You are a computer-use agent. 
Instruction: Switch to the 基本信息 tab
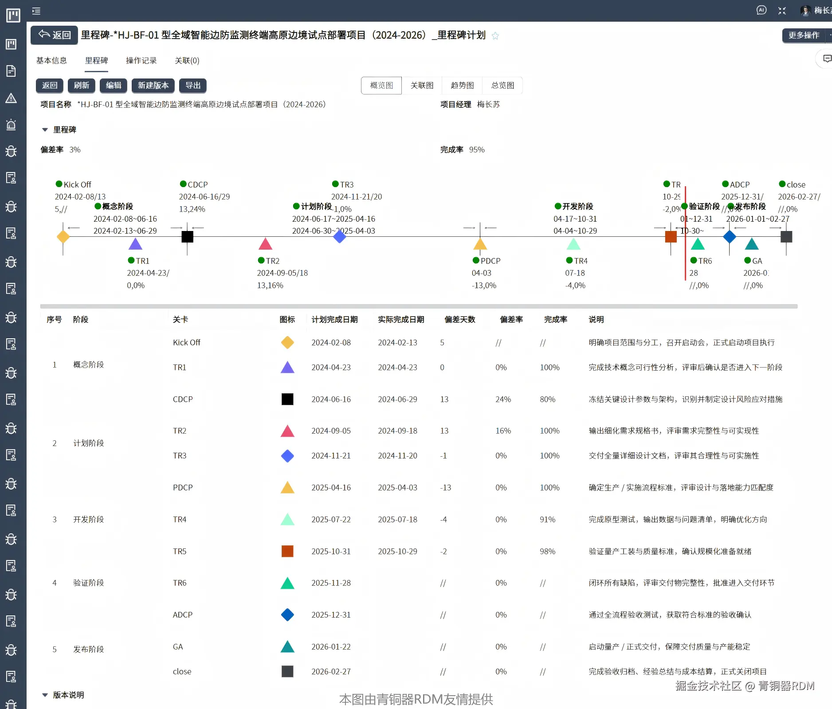[x=51, y=60]
